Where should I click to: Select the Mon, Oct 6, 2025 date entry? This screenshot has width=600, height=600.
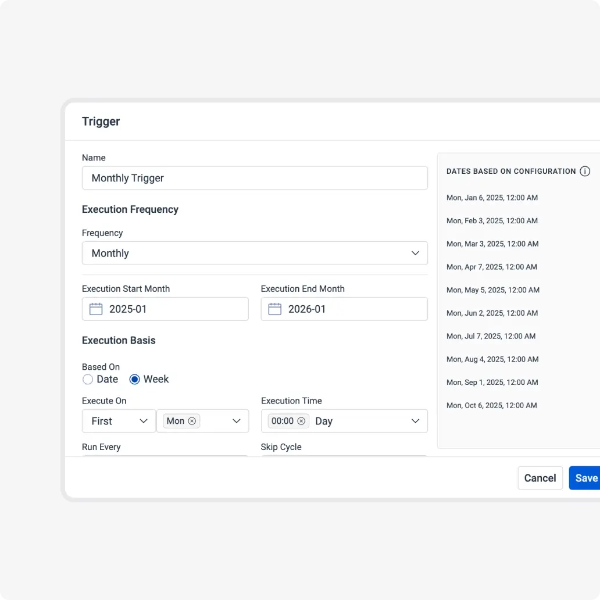click(x=491, y=405)
